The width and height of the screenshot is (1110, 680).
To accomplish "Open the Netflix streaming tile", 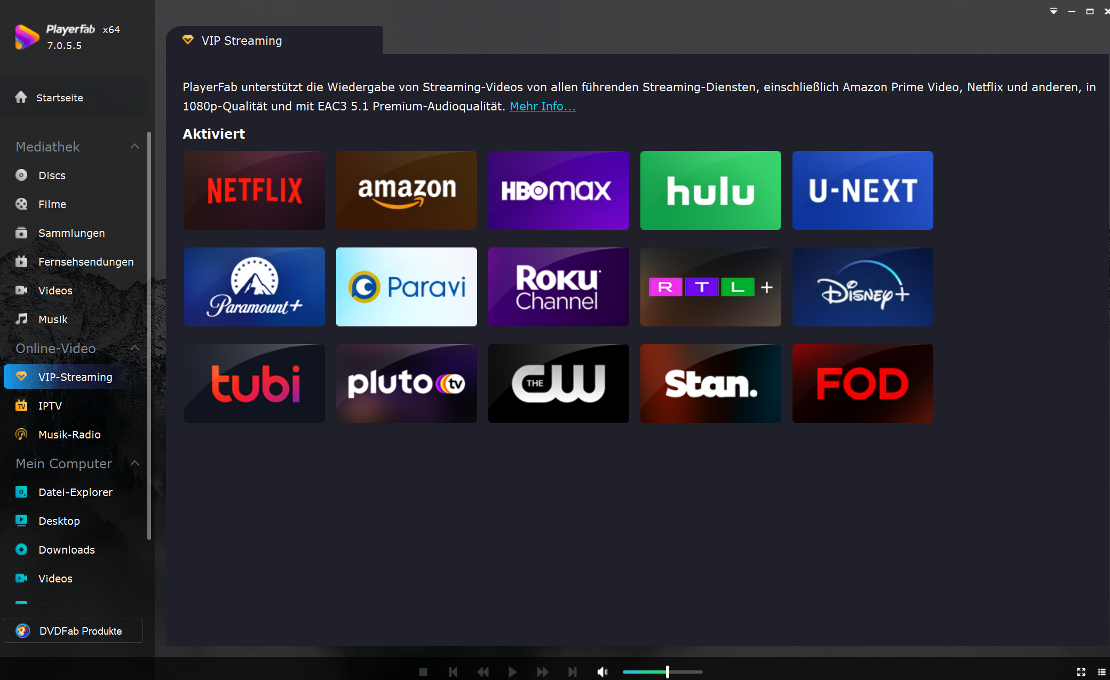I will [x=255, y=190].
